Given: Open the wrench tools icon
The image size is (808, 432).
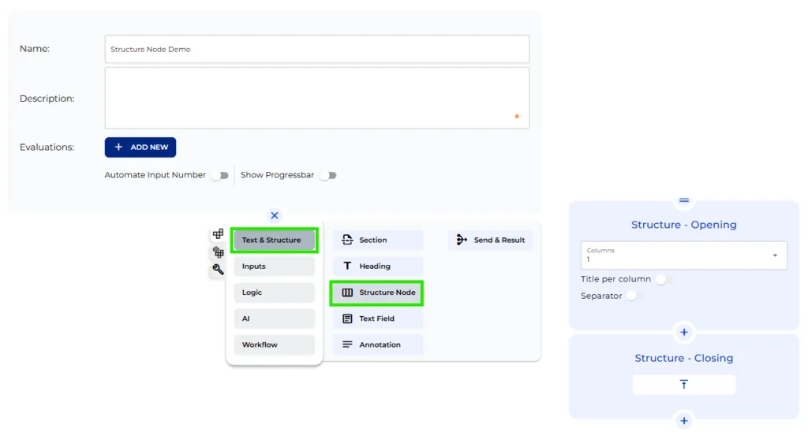Looking at the screenshot, I should [218, 270].
